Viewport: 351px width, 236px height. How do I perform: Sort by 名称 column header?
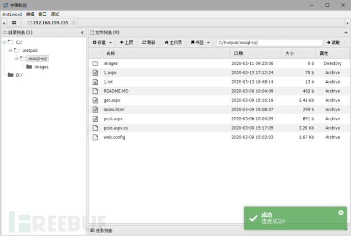(166, 53)
